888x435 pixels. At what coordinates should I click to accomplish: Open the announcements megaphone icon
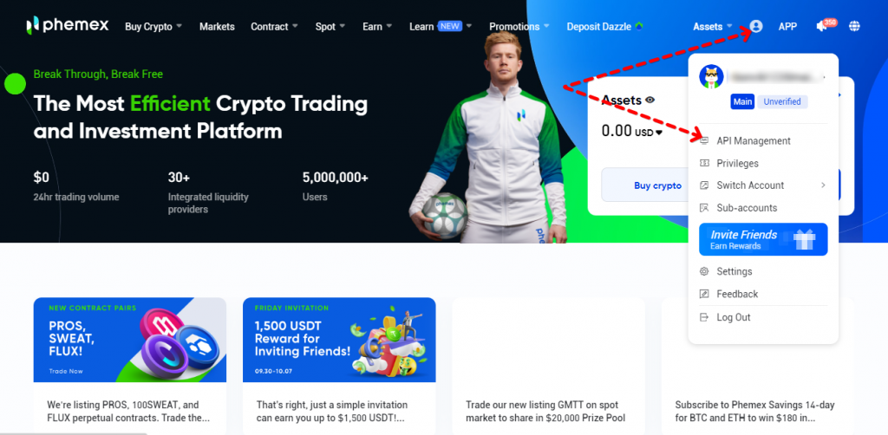821,26
